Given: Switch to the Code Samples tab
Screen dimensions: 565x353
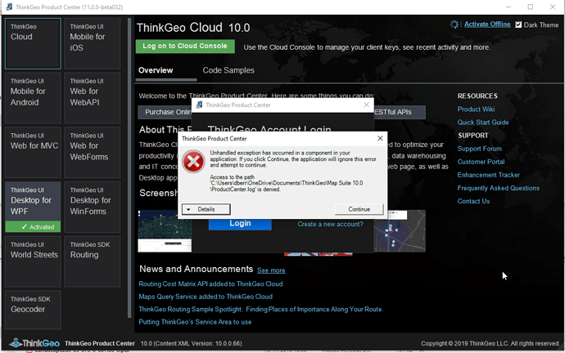Looking at the screenshot, I should click(228, 70).
